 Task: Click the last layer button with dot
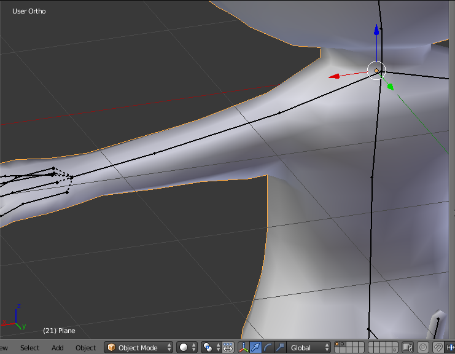pyautogui.click(x=395, y=350)
